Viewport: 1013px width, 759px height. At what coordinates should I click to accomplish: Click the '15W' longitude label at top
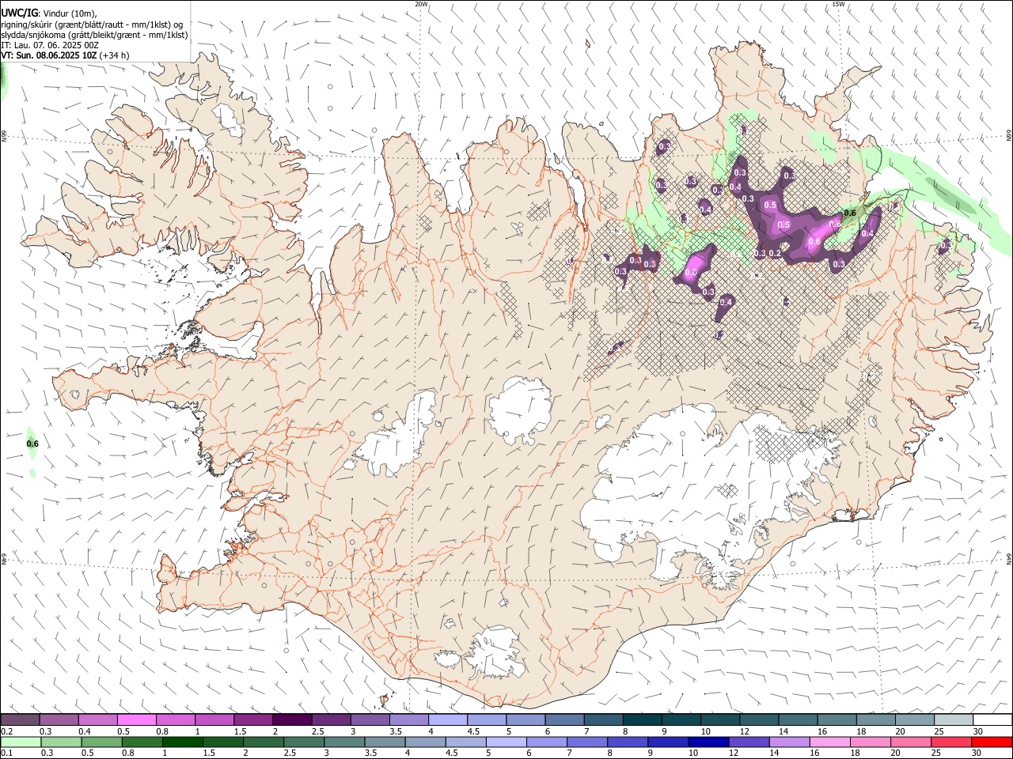coord(838,4)
